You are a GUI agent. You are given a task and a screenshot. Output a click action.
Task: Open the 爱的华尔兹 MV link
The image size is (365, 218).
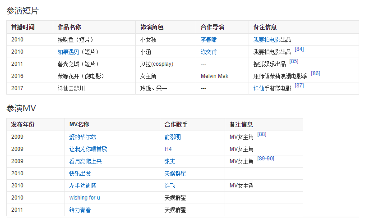click(x=83, y=137)
